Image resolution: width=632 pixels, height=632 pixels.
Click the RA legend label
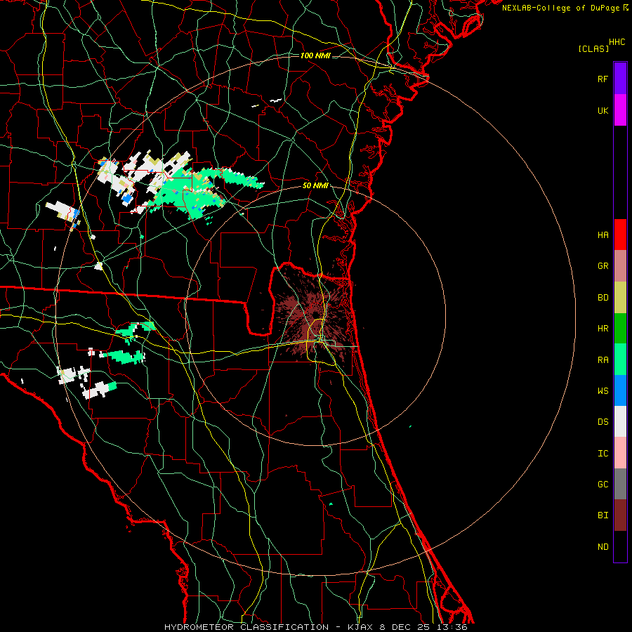click(x=603, y=360)
